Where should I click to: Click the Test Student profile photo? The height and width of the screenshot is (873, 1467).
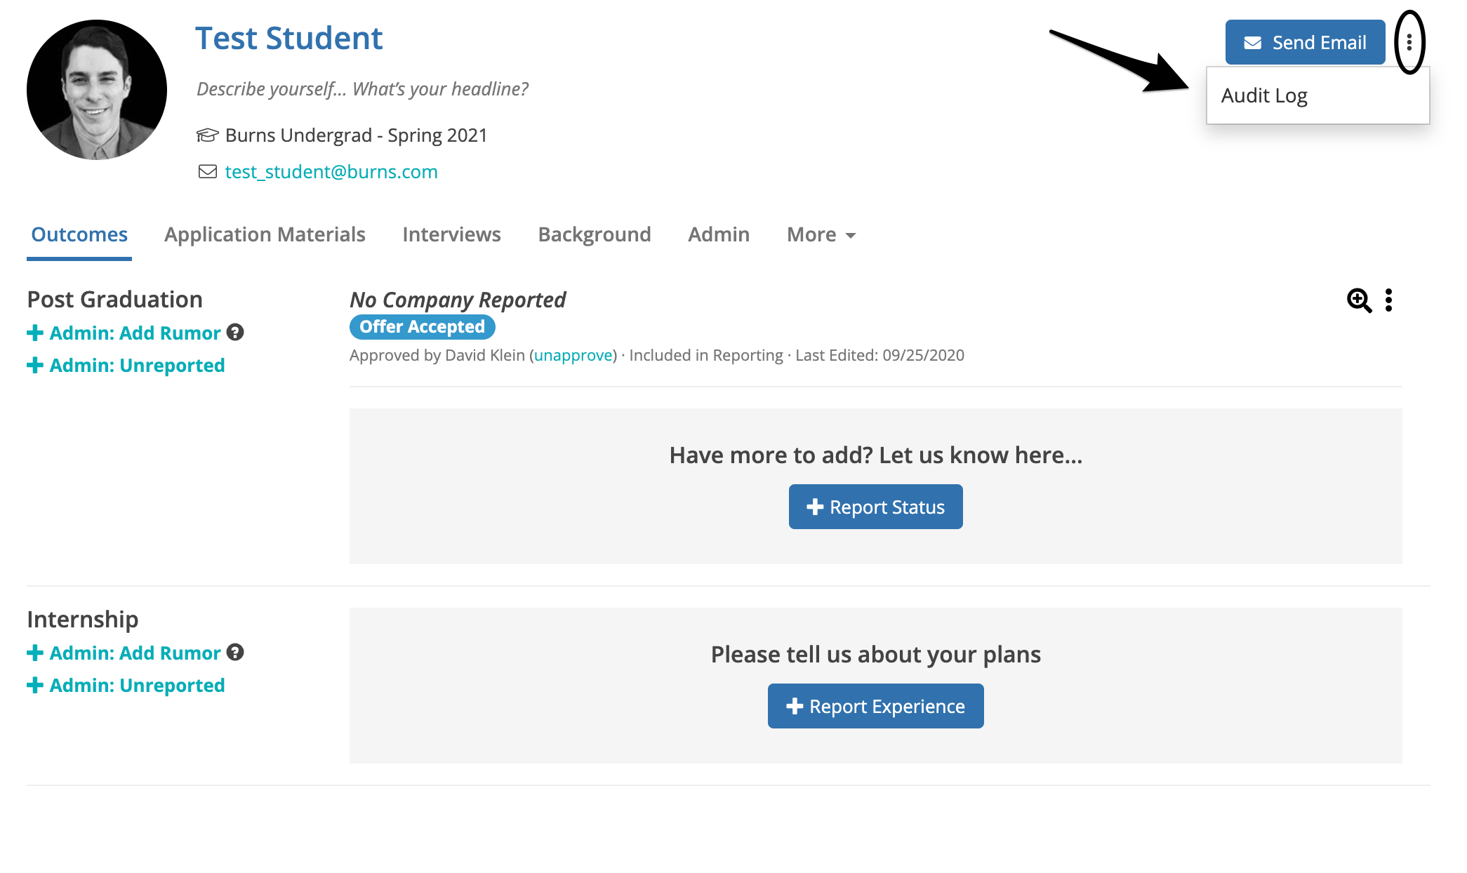[97, 90]
